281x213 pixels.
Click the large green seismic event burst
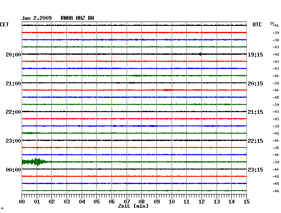tap(33, 162)
